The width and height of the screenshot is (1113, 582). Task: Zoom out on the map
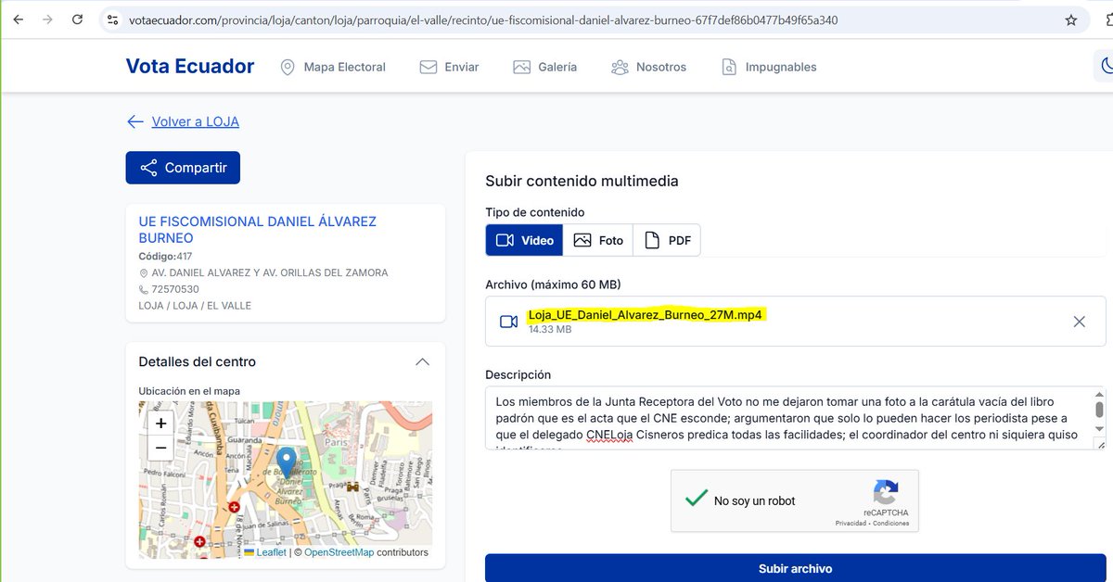pos(160,448)
